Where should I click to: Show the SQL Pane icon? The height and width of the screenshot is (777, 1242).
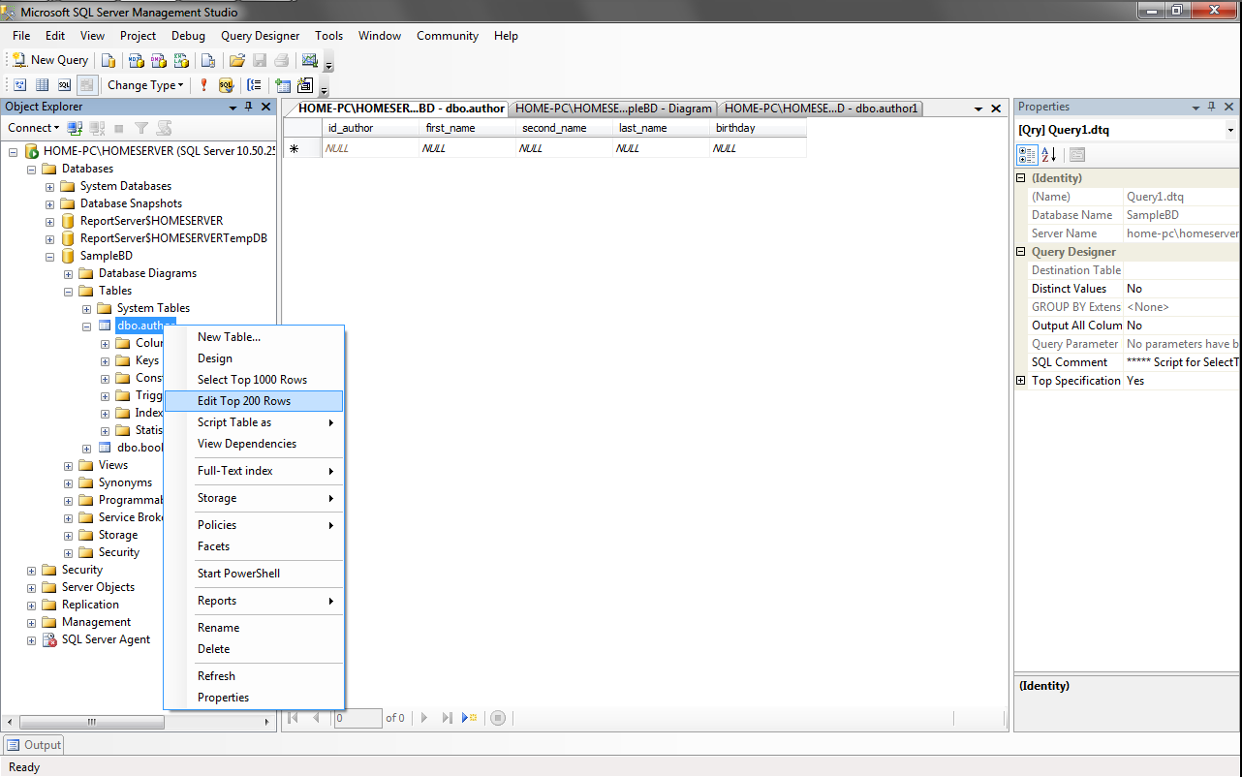pos(64,85)
